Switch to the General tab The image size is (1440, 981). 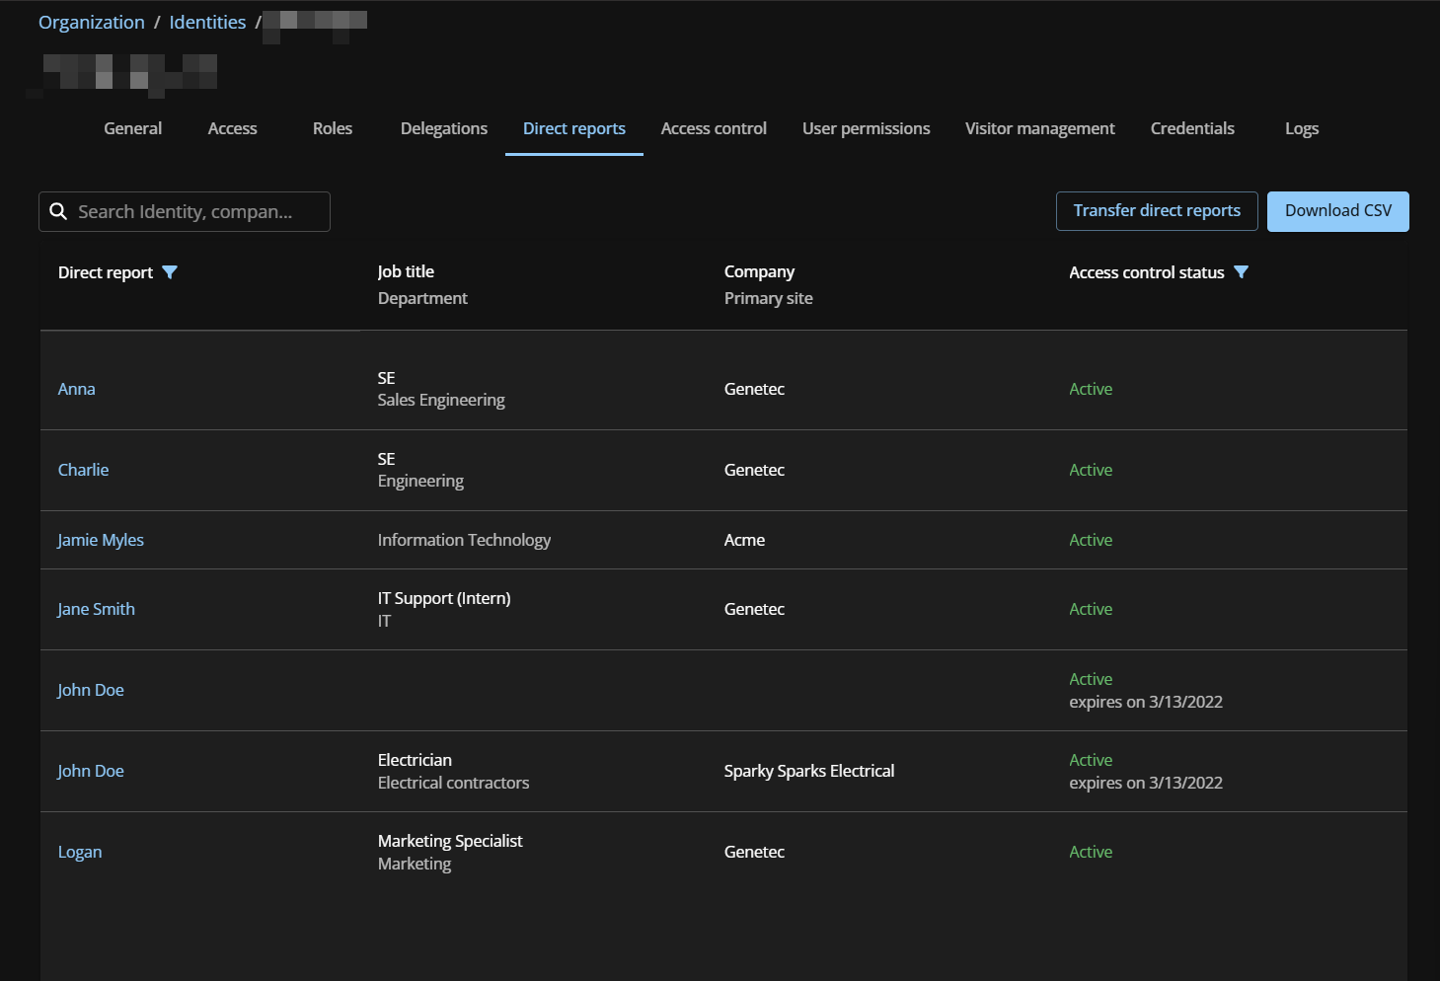tap(132, 128)
